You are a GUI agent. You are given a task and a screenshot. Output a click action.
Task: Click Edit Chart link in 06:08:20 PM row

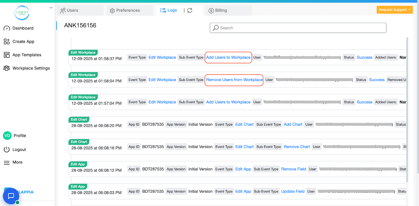(x=245, y=125)
